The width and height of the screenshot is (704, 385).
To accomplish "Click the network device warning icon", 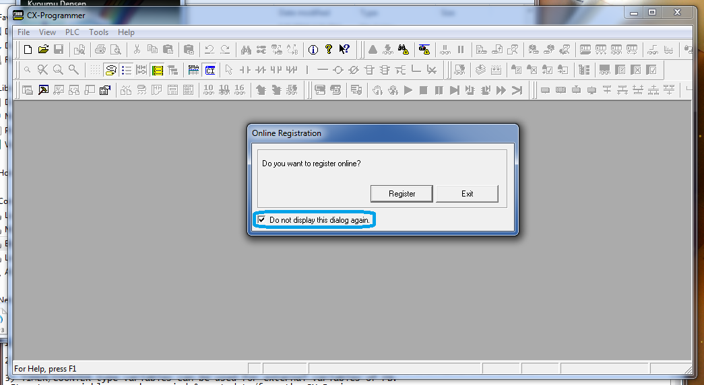I will point(424,49).
